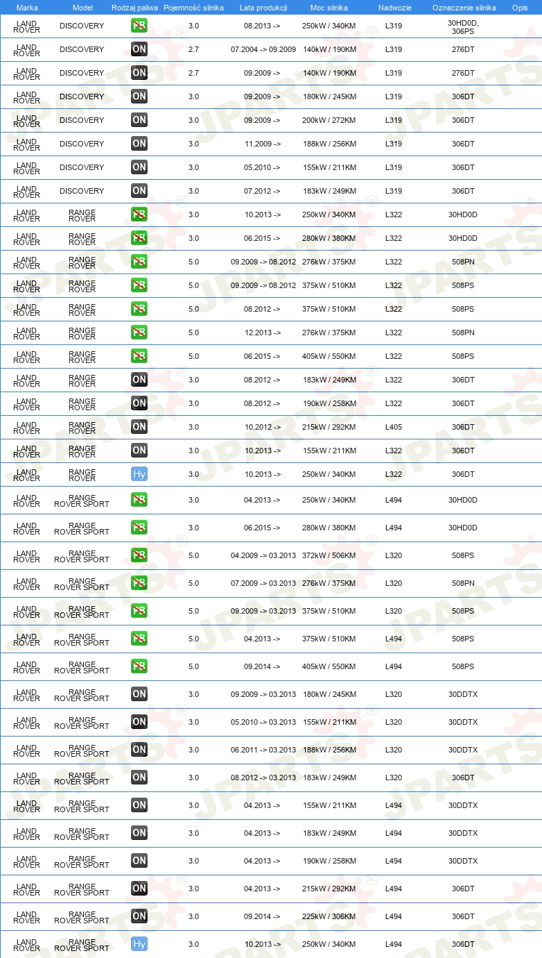Click 306DT code in 08.2012 -> 03.2013 row

tap(463, 778)
